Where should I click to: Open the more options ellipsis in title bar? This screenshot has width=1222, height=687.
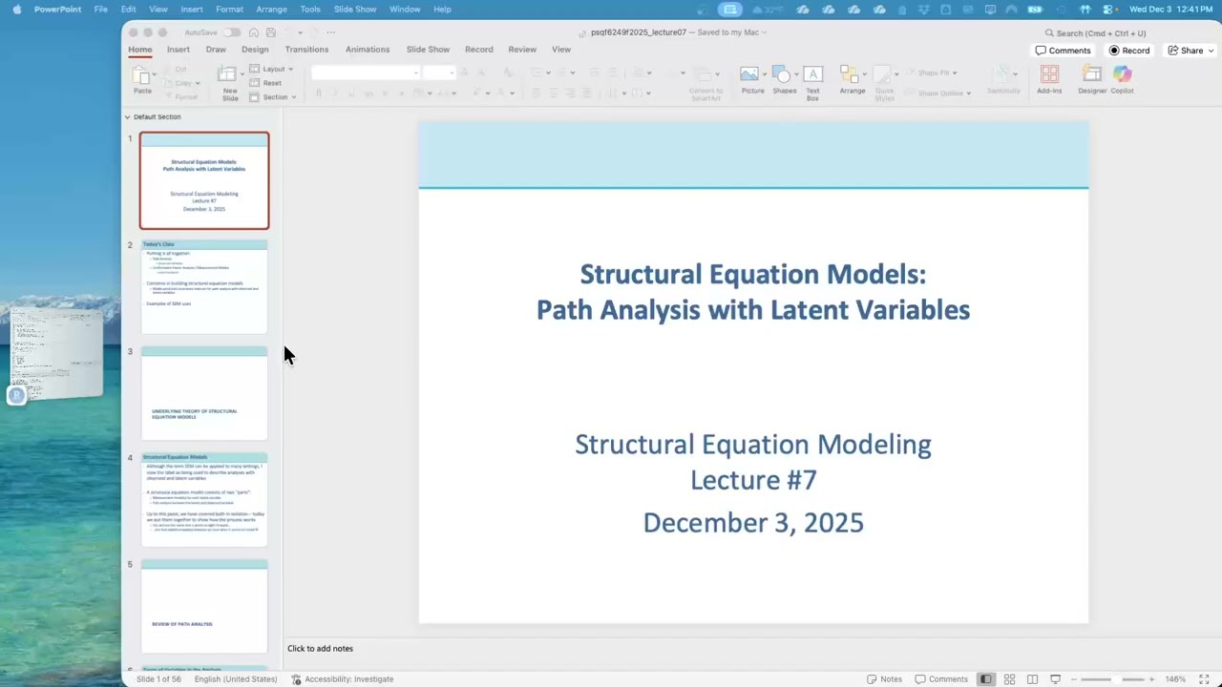[330, 32]
